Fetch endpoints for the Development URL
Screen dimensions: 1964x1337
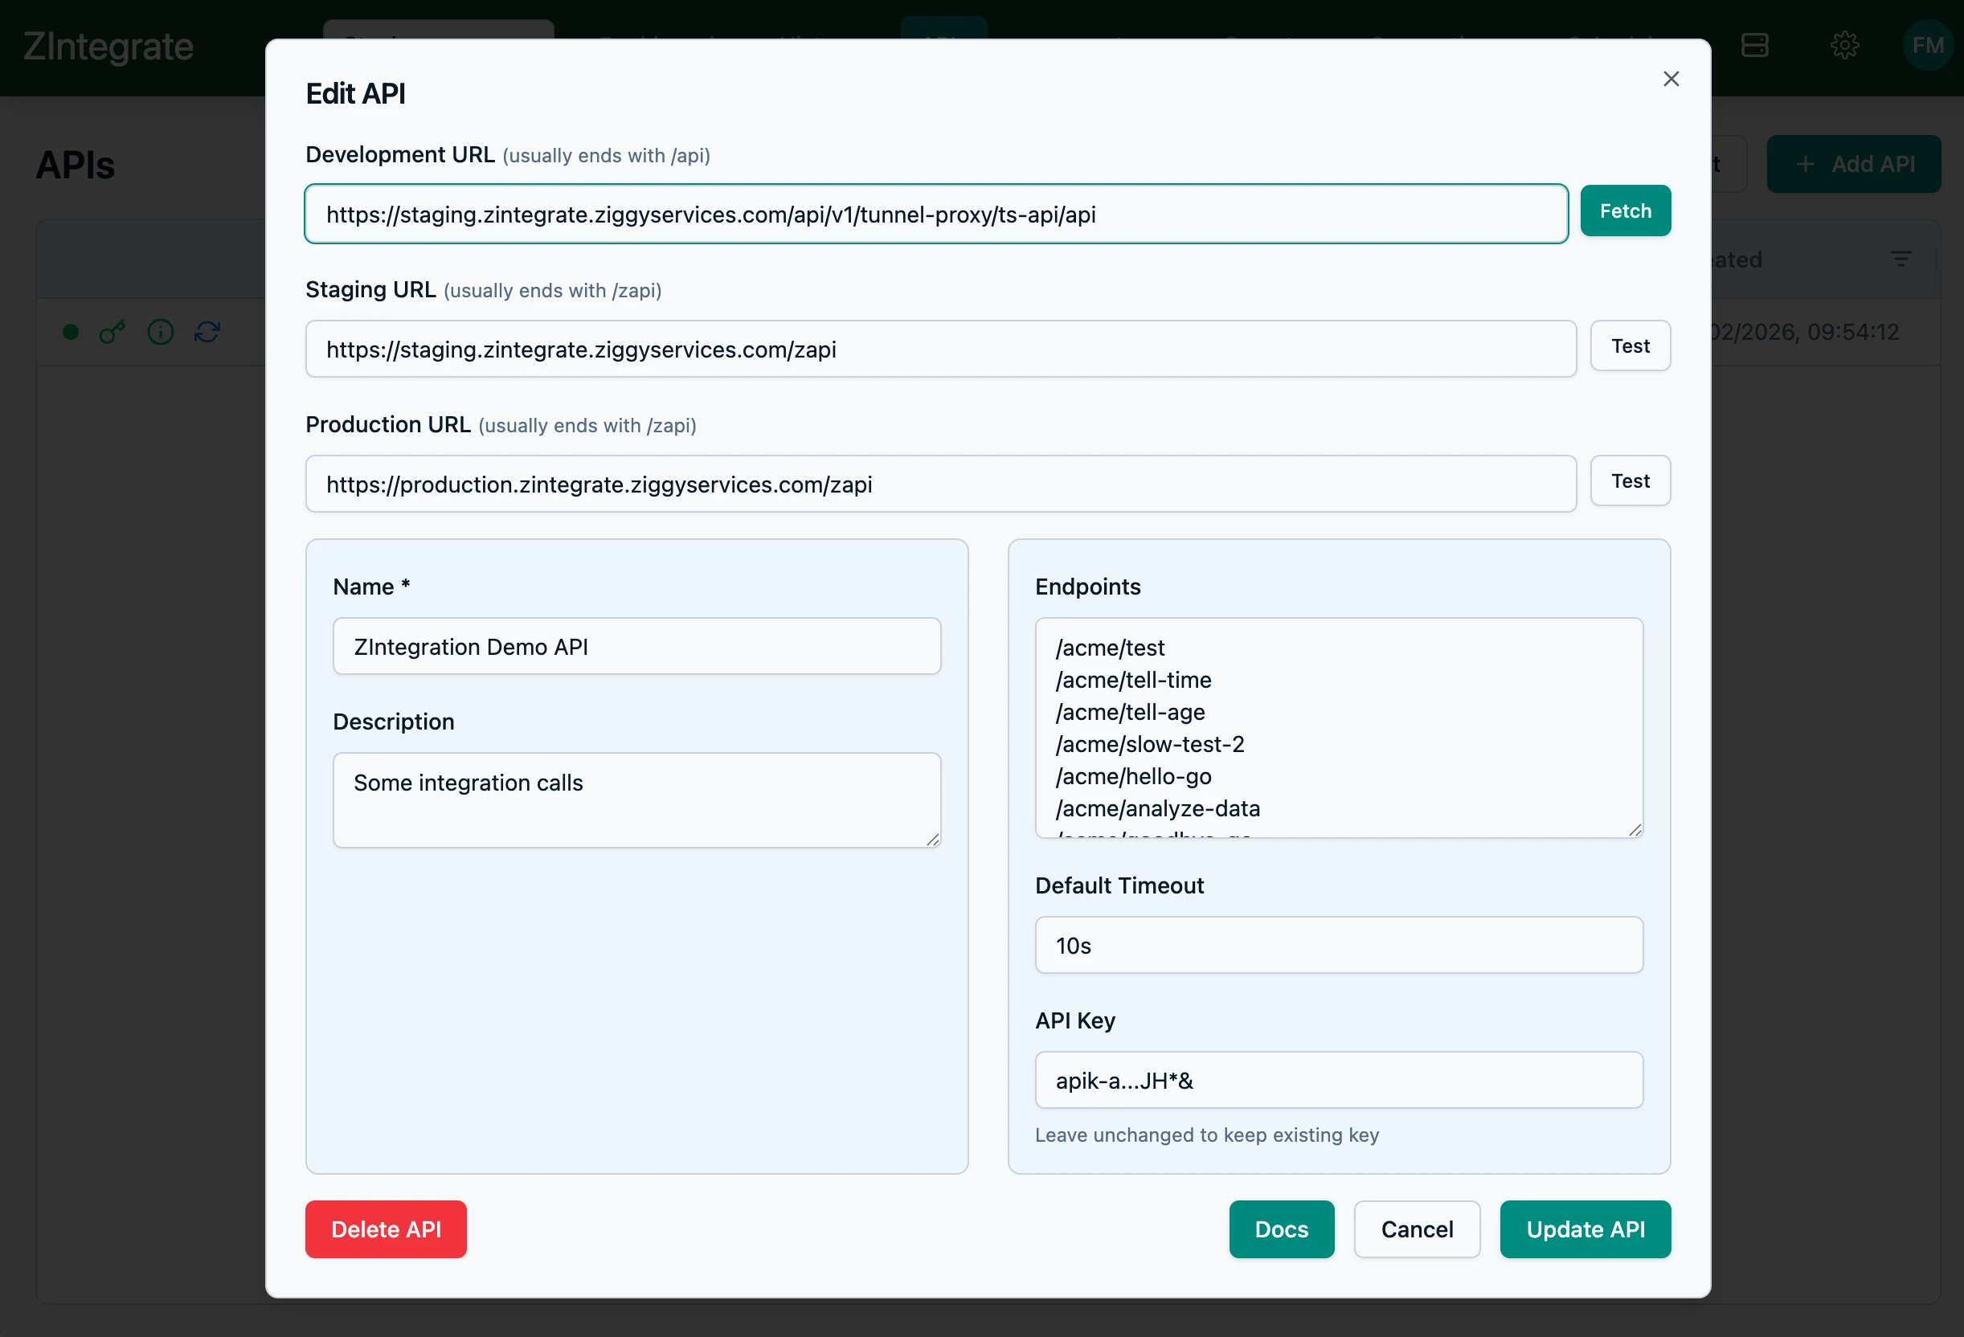(1625, 211)
